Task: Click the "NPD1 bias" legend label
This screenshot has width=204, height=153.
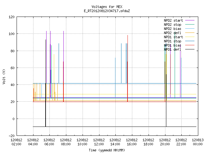Action: click(x=172, y=45)
